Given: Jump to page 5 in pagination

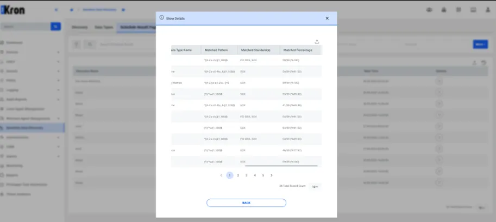Looking at the screenshot, I should [x=263, y=175].
